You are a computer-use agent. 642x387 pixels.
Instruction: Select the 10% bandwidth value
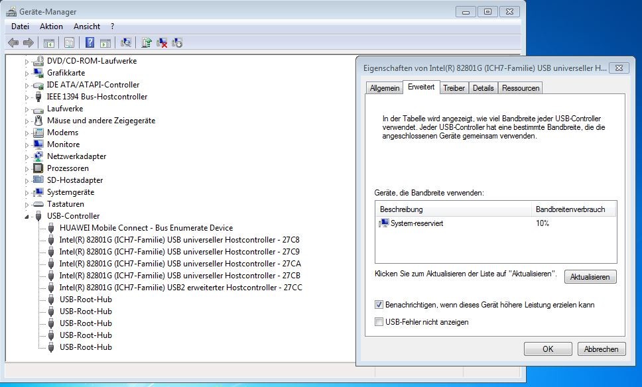click(x=542, y=223)
